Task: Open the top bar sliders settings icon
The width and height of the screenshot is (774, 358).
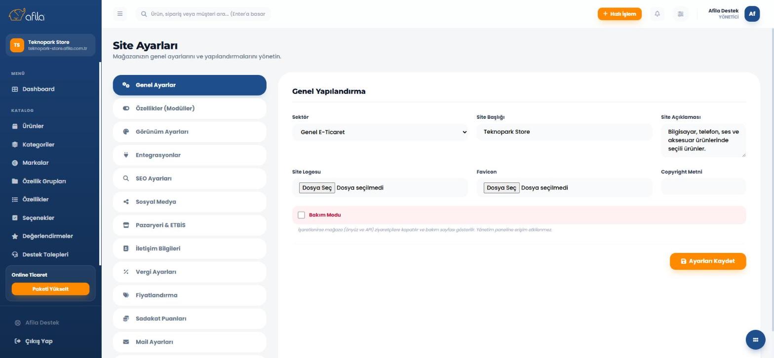Action: (680, 14)
